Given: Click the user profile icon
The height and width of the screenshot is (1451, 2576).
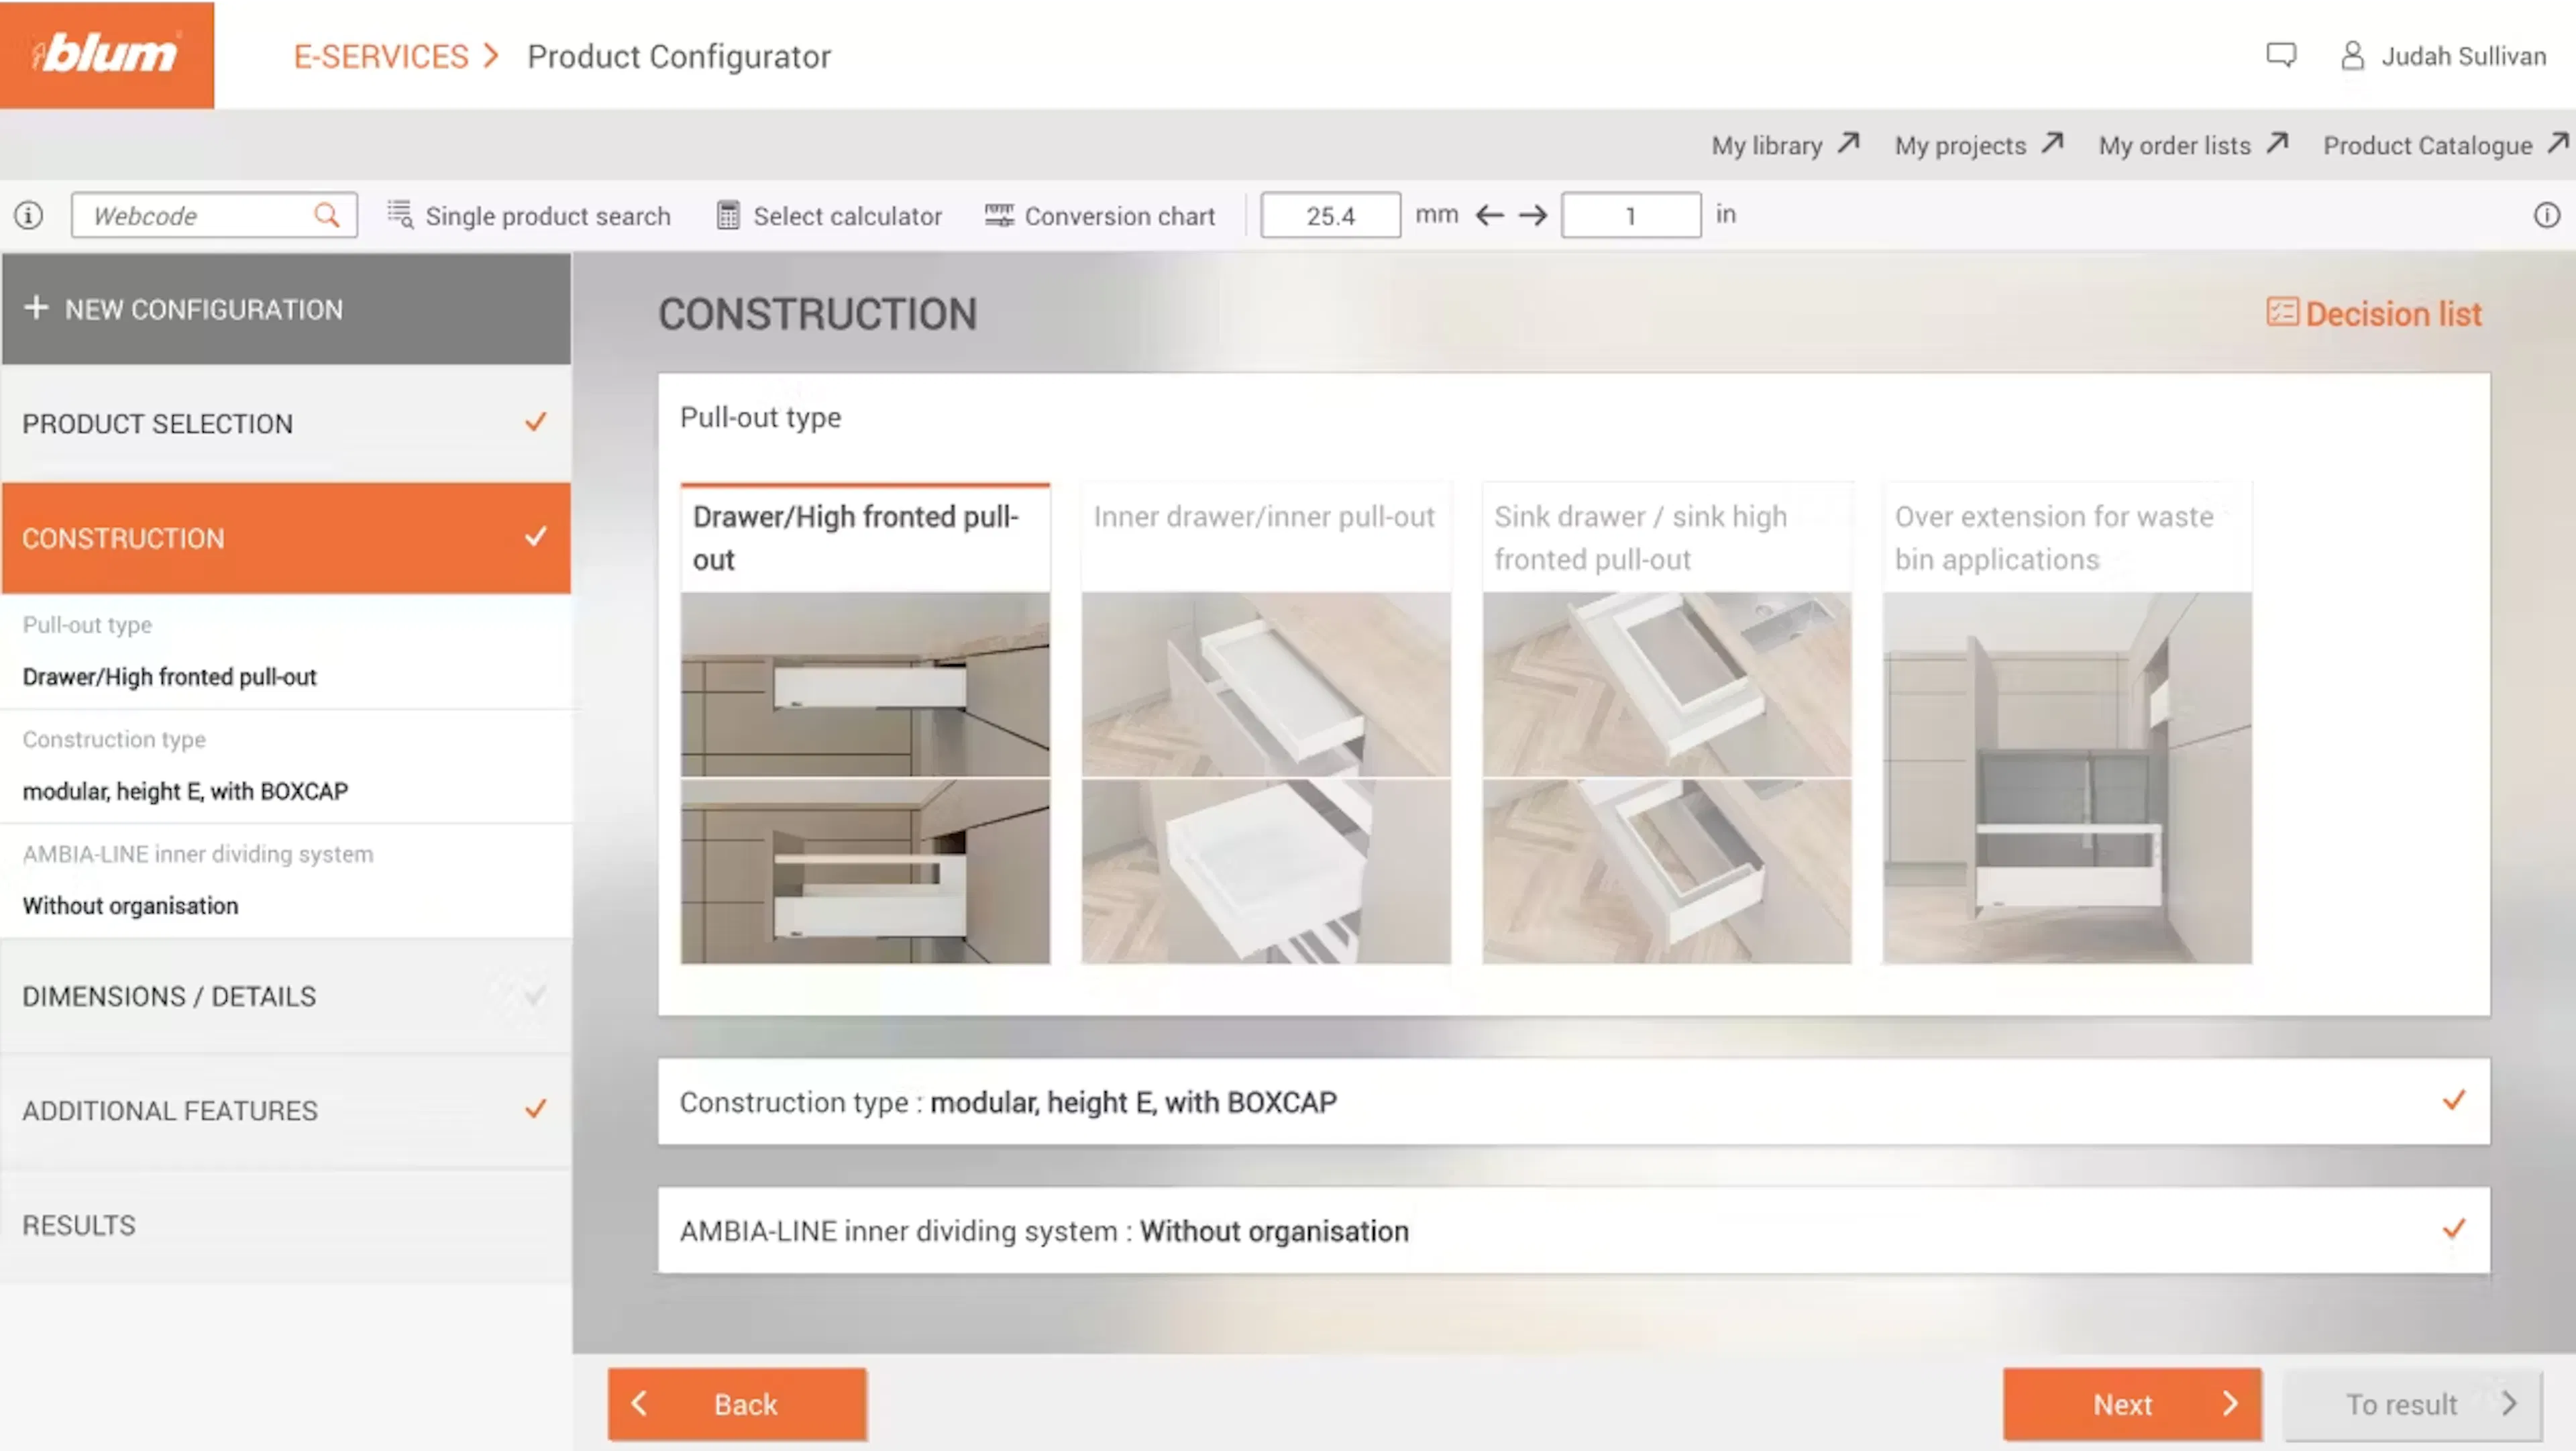Looking at the screenshot, I should (x=2352, y=55).
